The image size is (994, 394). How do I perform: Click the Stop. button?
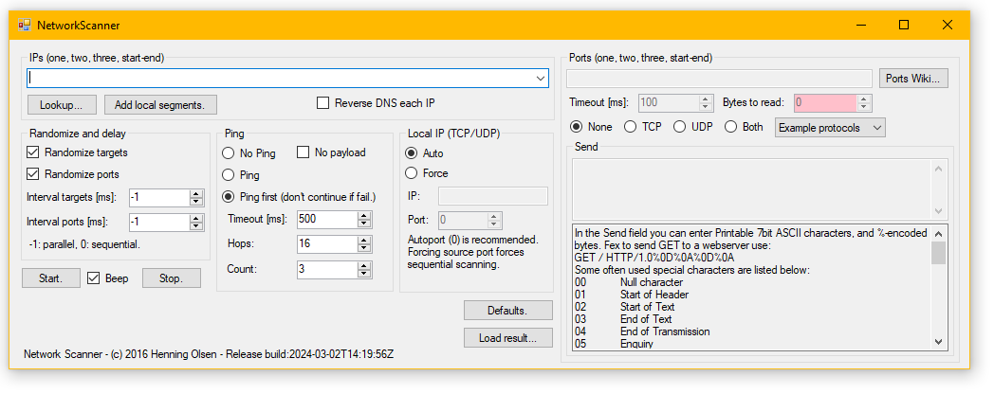171,278
